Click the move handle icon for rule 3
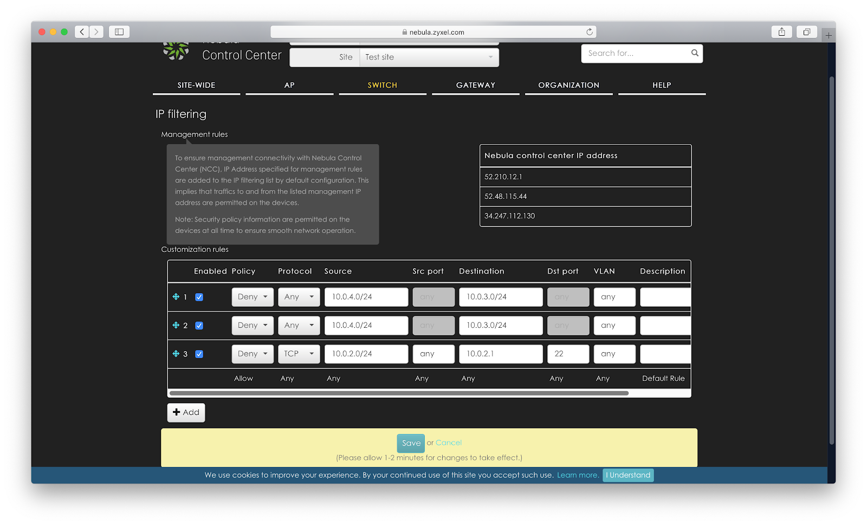The width and height of the screenshot is (867, 525). [x=176, y=354]
